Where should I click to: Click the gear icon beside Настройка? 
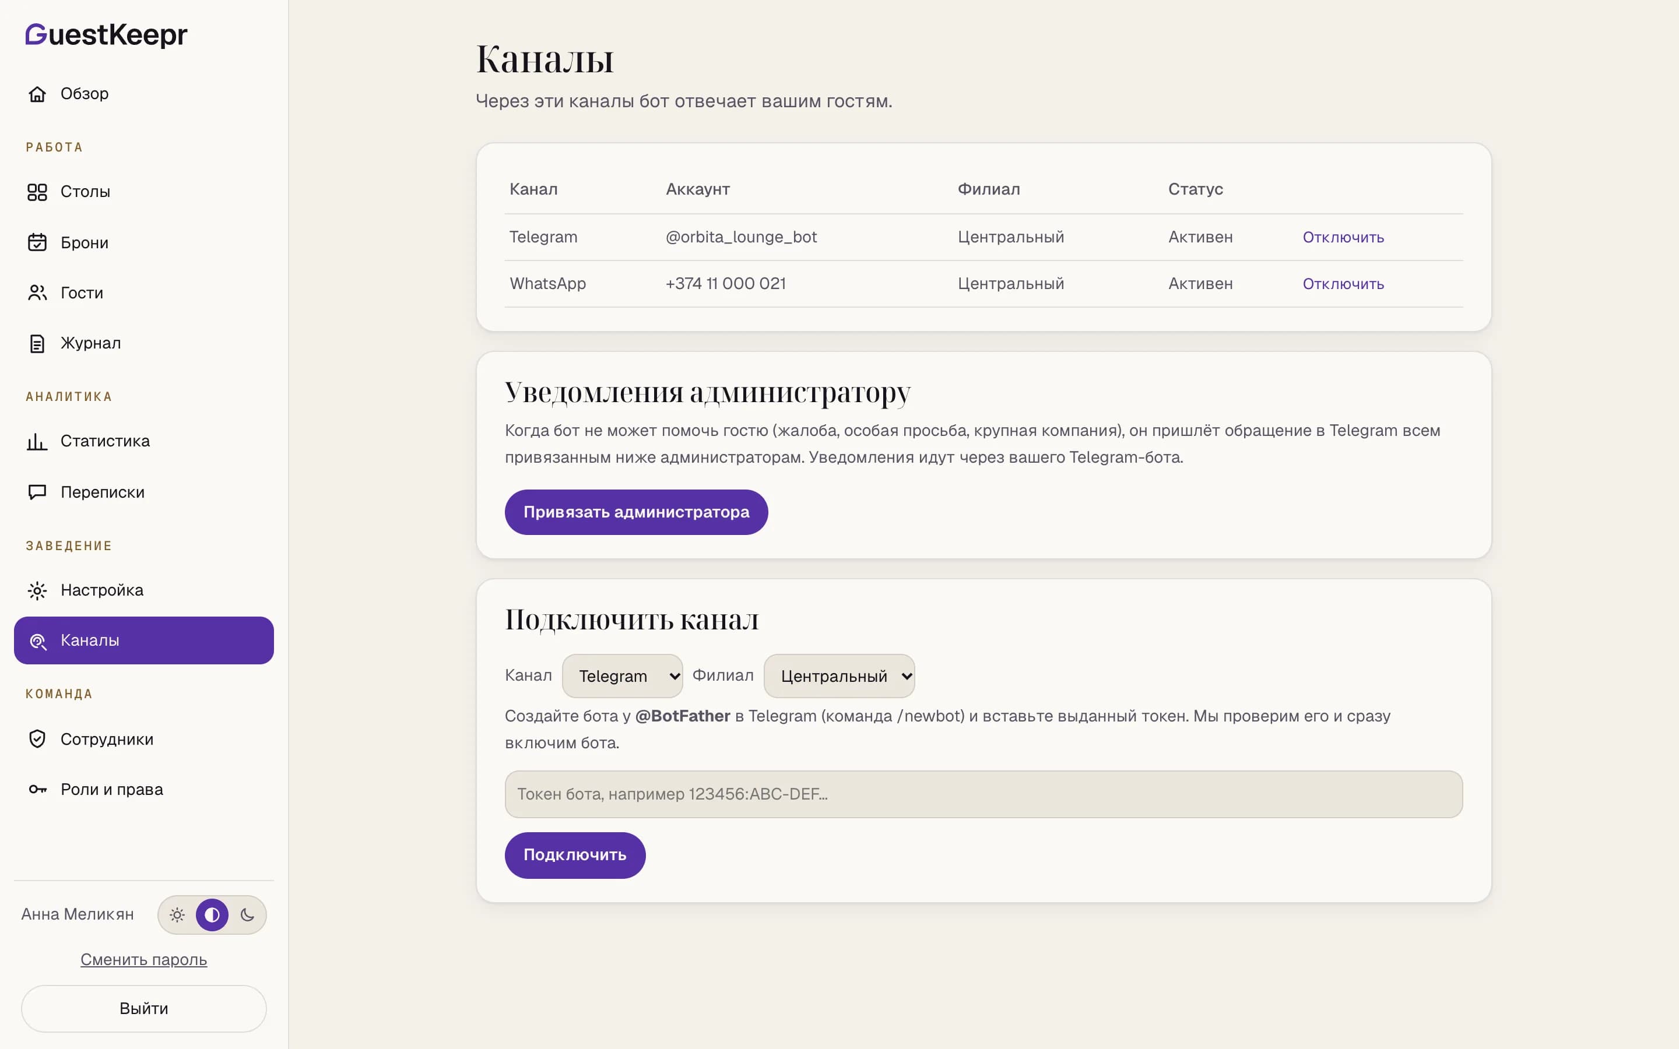[x=37, y=590]
